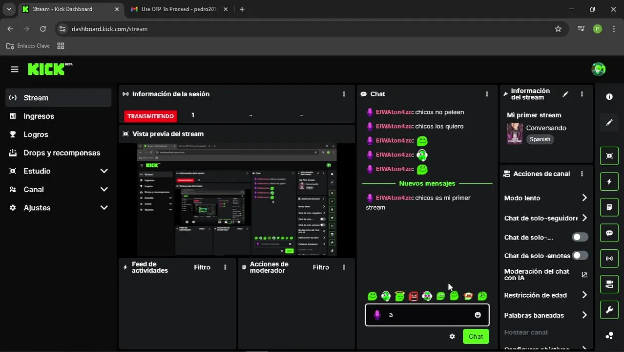The width and height of the screenshot is (624, 352).
Task: Toggle the channel actions icon in right rail
Action: pos(609,284)
